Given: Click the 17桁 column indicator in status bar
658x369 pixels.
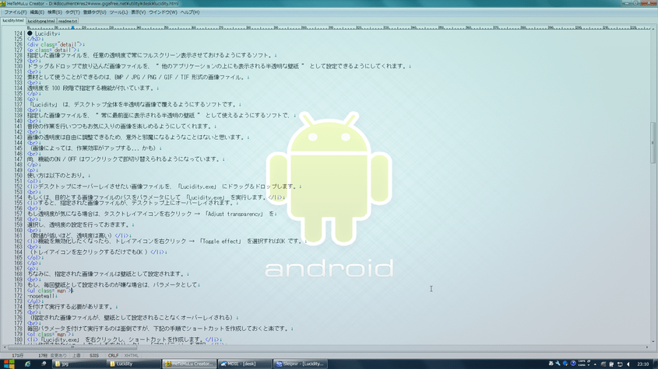Looking at the screenshot, I should pos(43,355).
